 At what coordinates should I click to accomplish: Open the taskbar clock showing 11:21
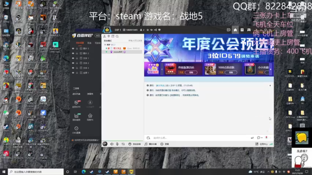(297, 172)
